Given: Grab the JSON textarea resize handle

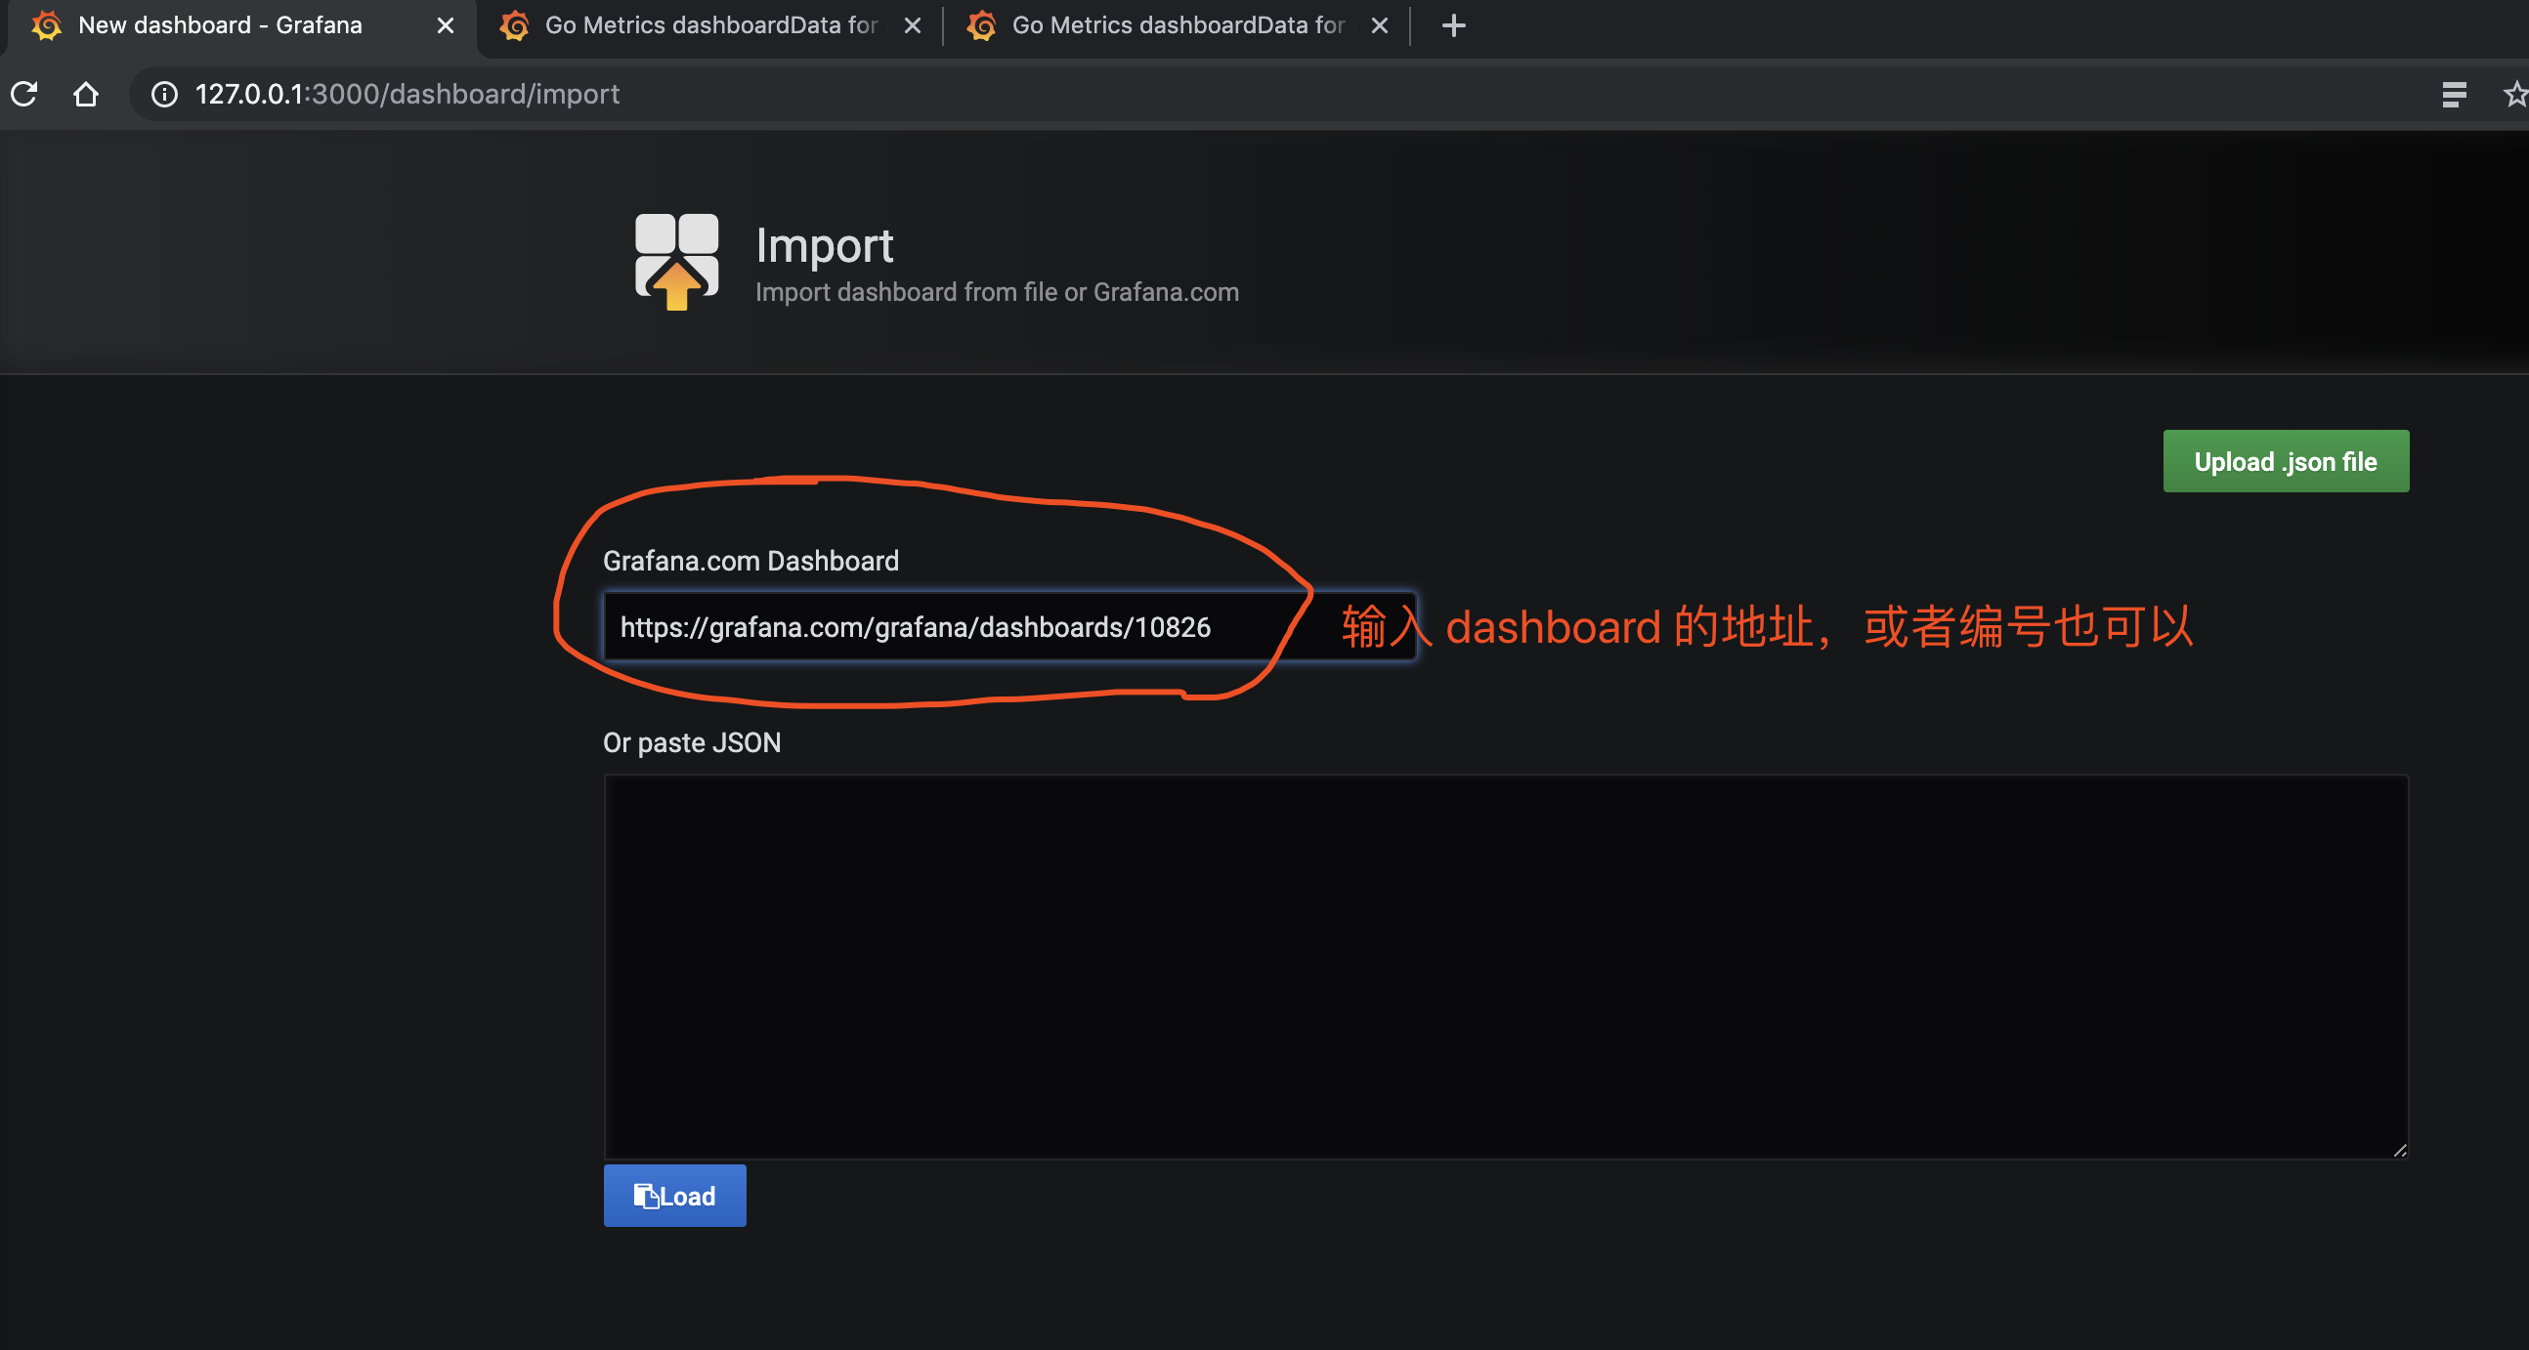Looking at the screenshot, I should 2399,1150.
